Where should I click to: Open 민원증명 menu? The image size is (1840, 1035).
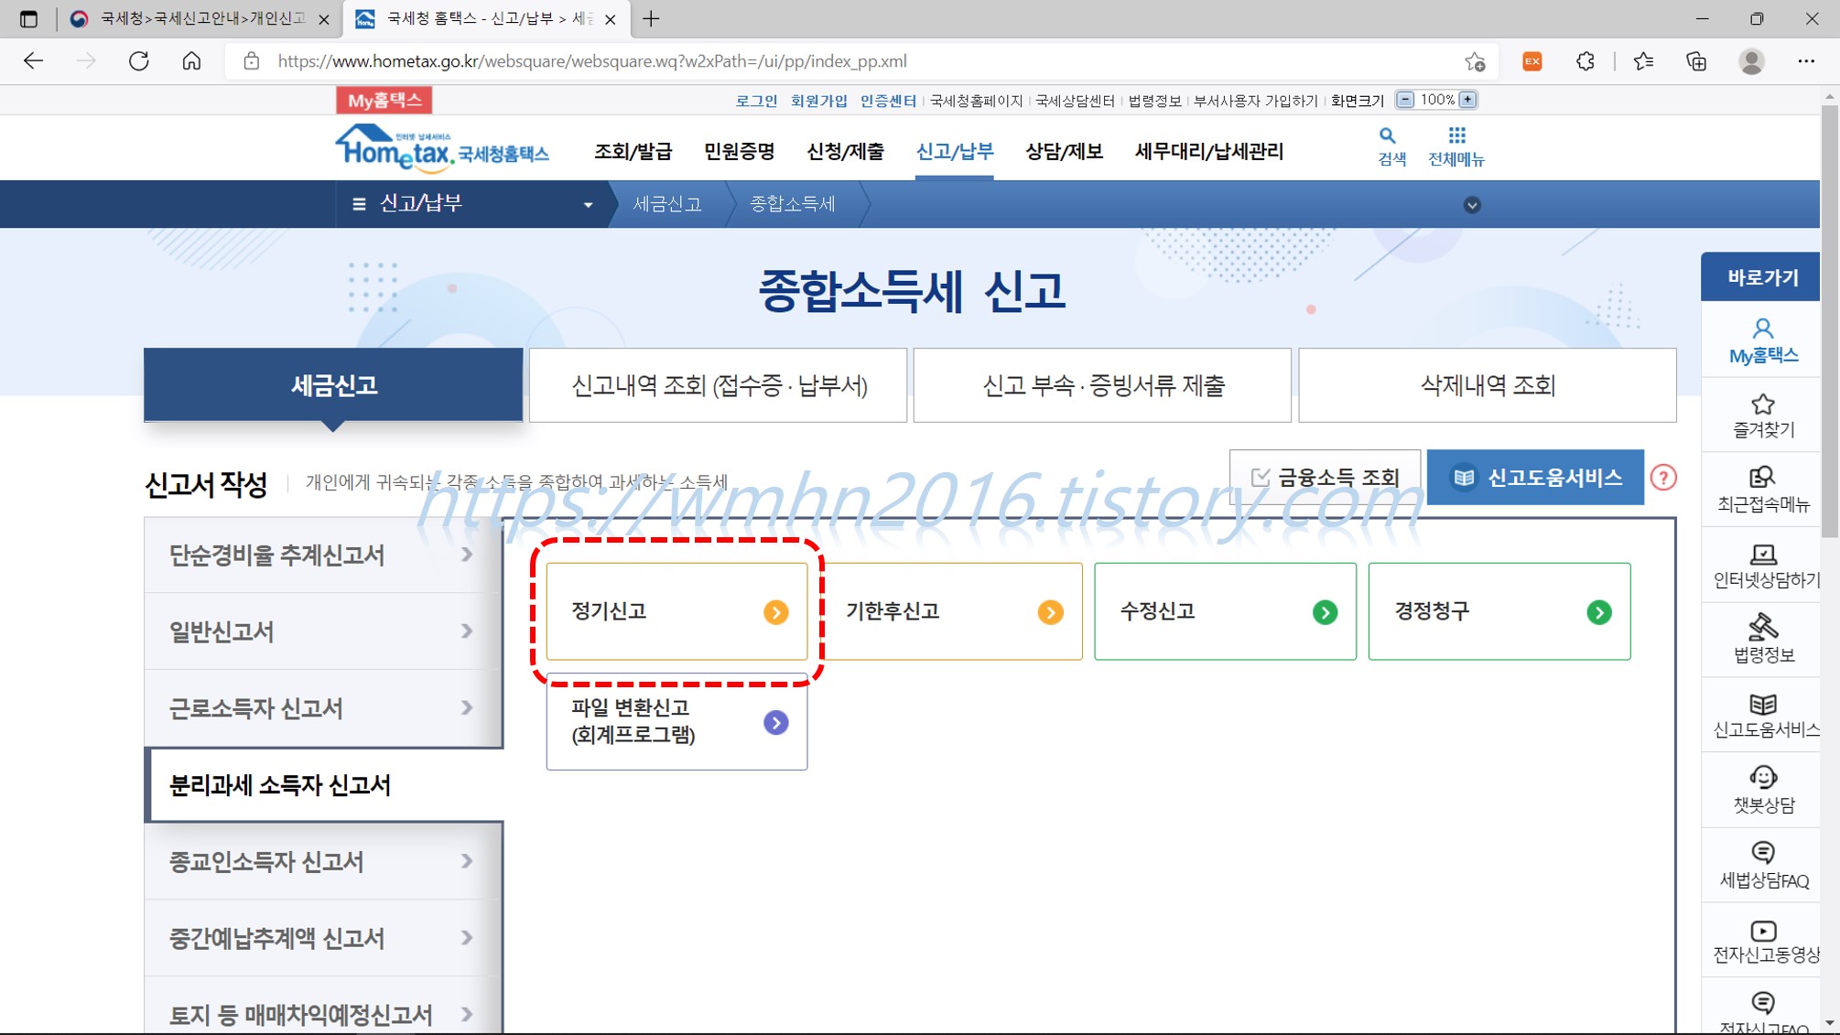click(739, 152)
